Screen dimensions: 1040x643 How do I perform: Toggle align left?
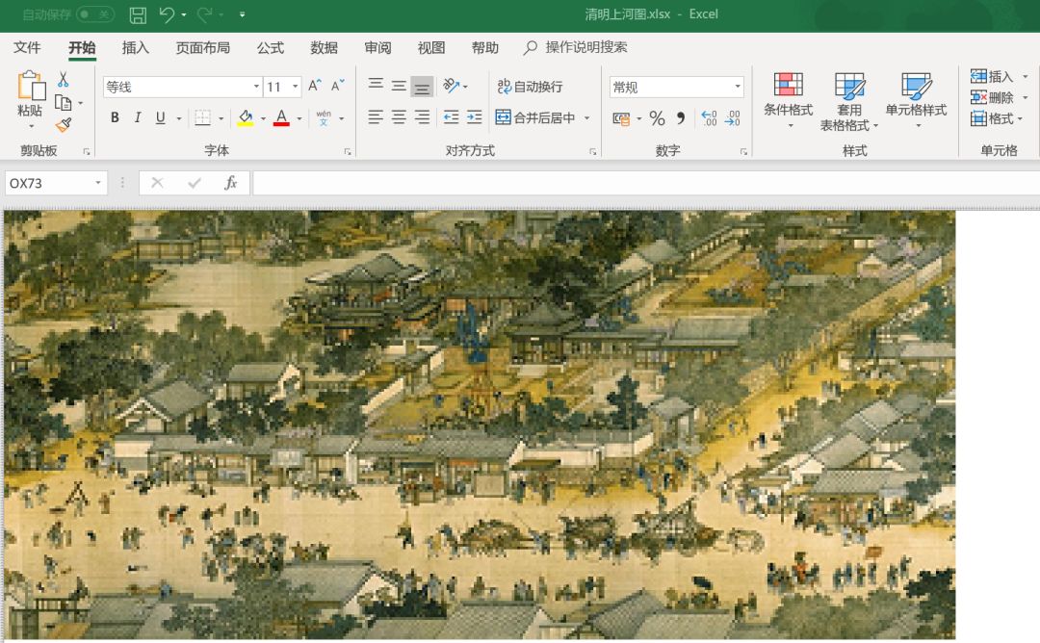click(x=376, y=117)
